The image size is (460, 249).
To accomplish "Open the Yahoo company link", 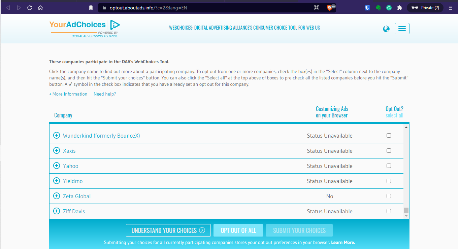I will [x=71, y=166].
